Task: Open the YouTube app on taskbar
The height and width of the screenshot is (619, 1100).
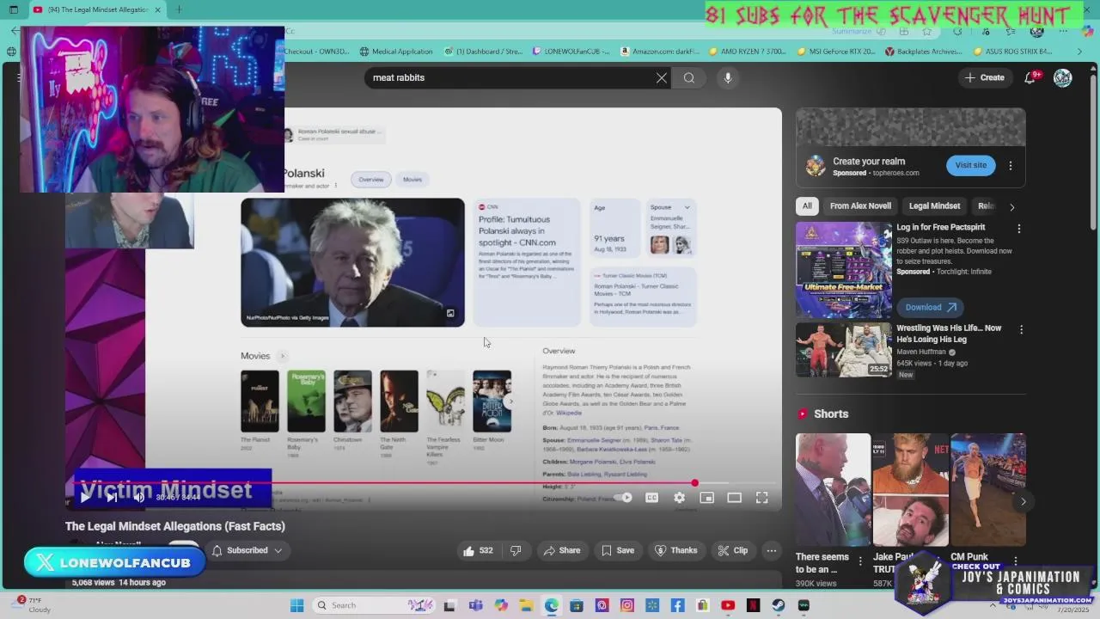Action: [x=728, y=605]
